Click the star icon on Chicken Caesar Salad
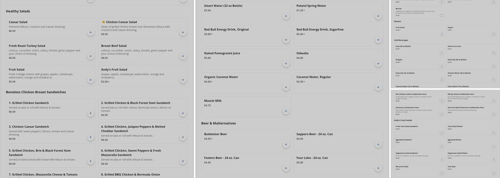Screen dimensions: 500x178 coord(104,22)
